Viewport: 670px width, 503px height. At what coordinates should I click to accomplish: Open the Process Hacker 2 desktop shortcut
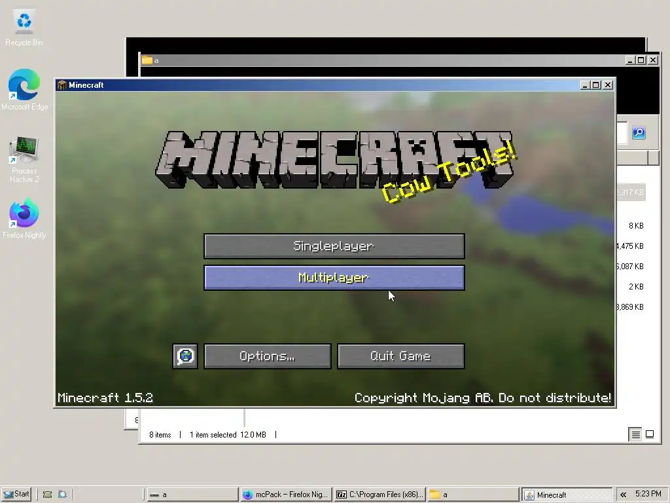tap(24, 160)
